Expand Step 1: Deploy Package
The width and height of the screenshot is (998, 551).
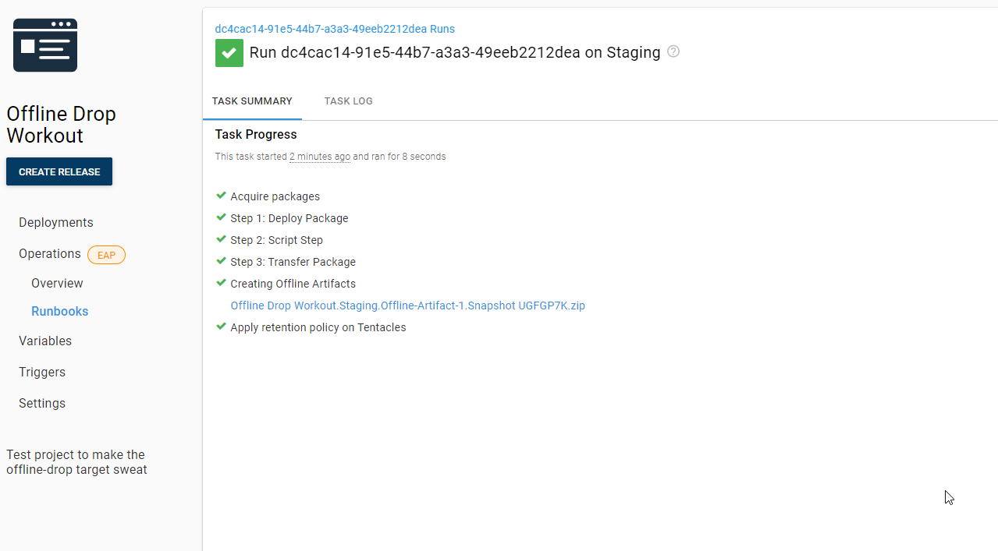pyautogui.click(x=289, y=218)
